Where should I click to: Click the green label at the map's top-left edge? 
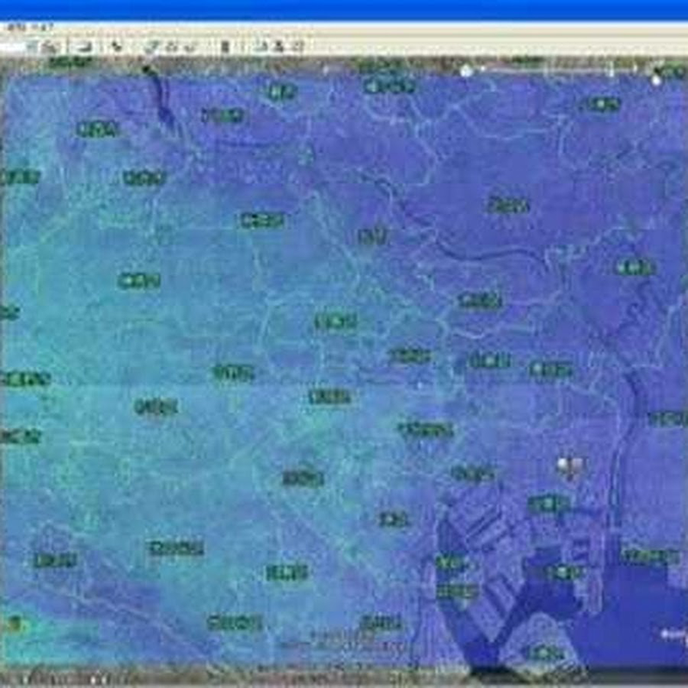[69, 62]
